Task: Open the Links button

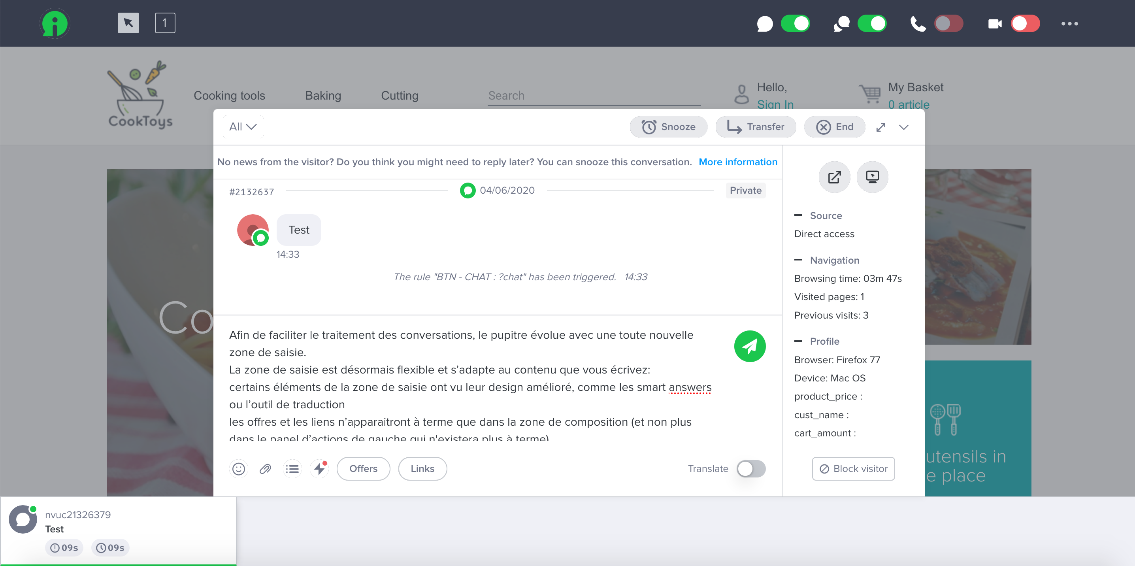Action: (x=422, y=469)
